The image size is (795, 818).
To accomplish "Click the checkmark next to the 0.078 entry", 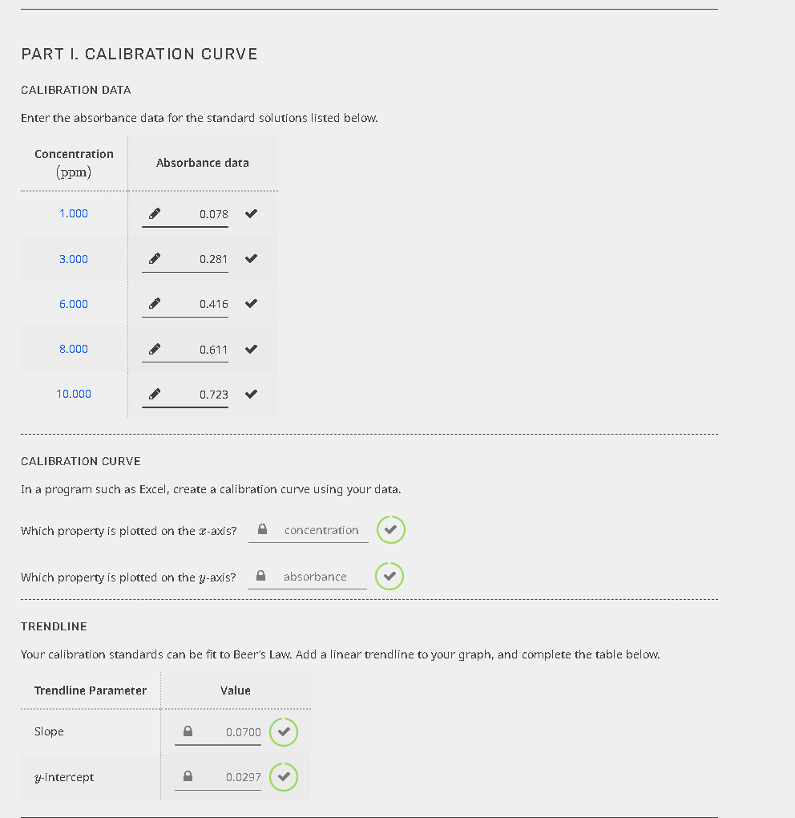I will pyautogui.click(x=252, y=213).
